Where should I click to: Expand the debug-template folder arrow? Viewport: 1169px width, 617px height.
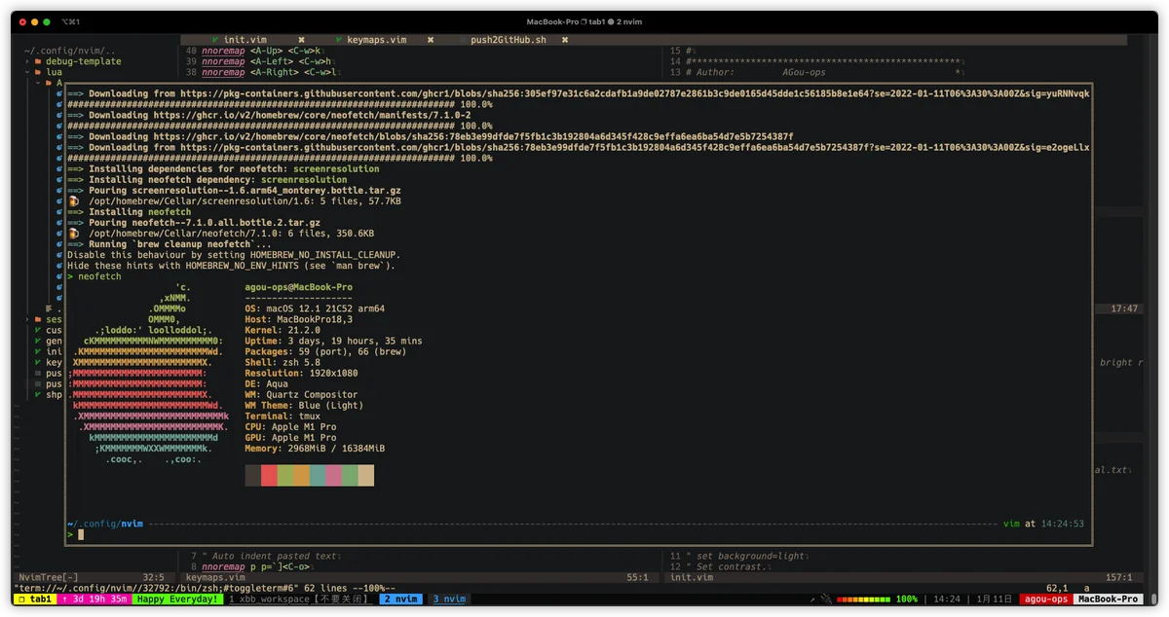(x=28, y=61)
